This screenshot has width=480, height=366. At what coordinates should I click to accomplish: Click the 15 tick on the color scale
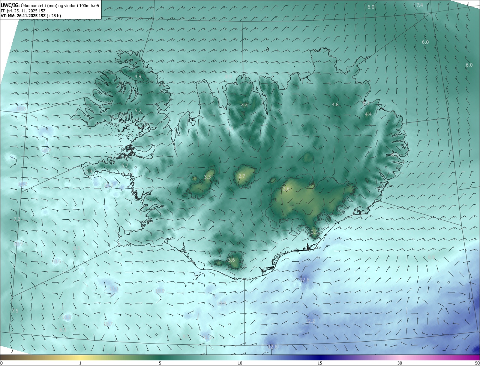tap(320, 363)
